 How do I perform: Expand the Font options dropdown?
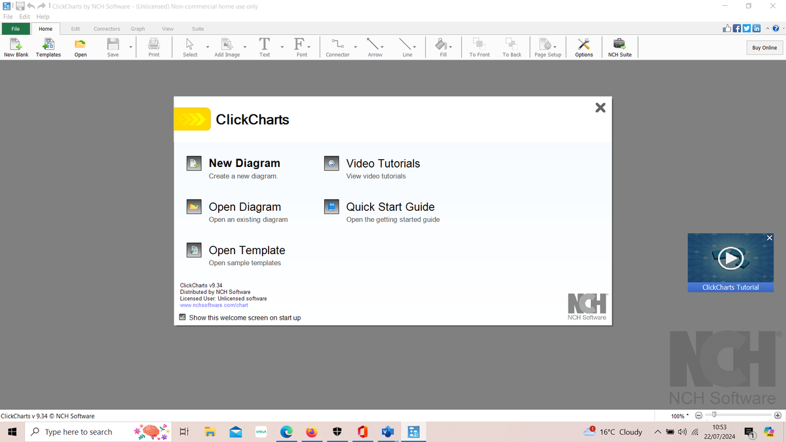pyautogui.click(x=310, y=47)
